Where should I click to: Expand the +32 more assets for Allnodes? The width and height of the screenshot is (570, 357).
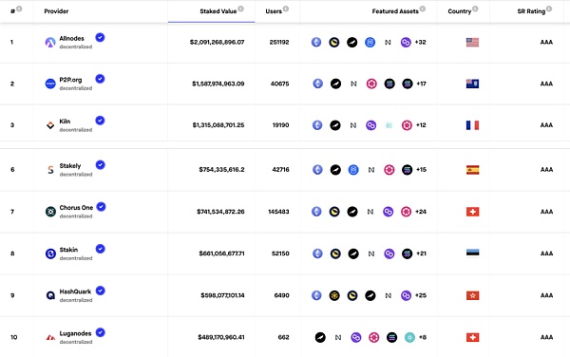pyautogui.click(x=421, y=42)
